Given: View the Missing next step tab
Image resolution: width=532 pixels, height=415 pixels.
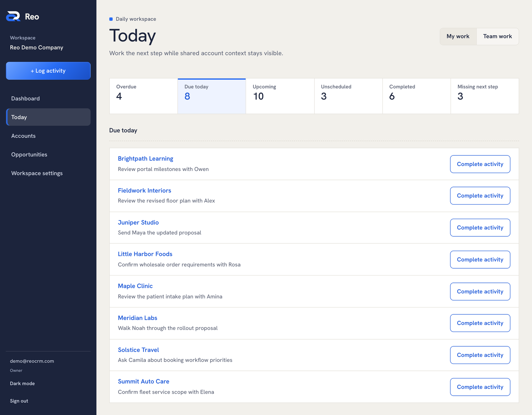Looking at the screenshot, I should (485, 96).
